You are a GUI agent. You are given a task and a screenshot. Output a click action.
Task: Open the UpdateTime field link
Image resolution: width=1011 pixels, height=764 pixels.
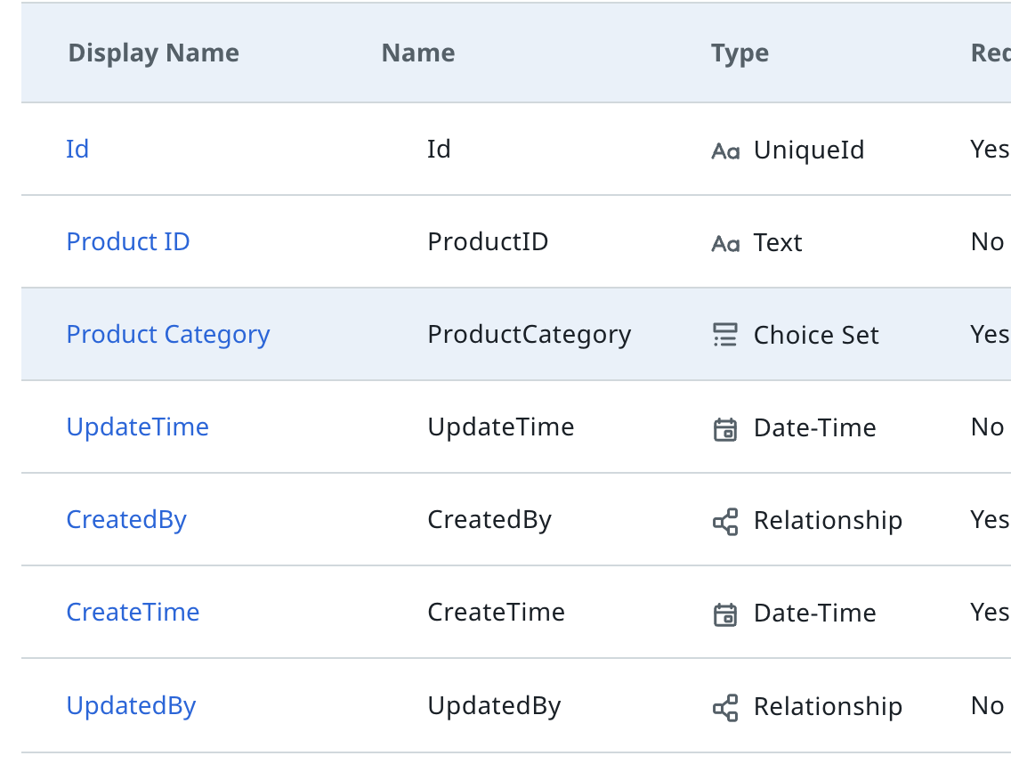click(x=138, y=427)
